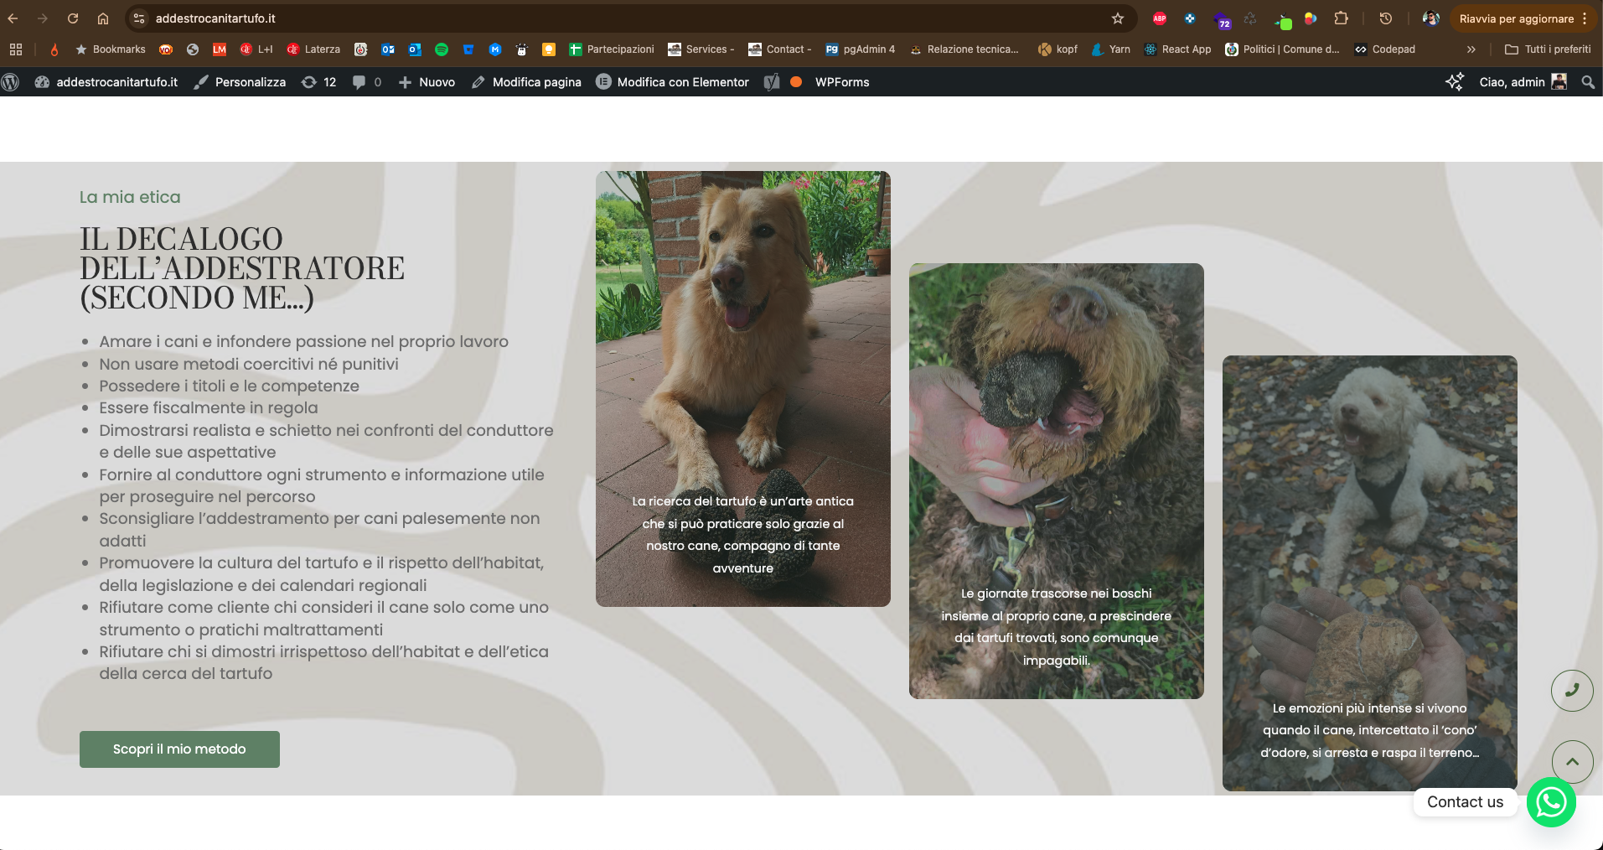Image resolution: width=1603 pixels, height=850 pixels.
Task: Go to the browser home page
Action: tap(103, 18)
